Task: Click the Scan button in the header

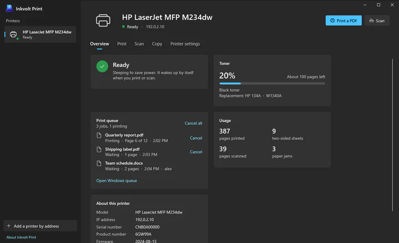Action: [x=377, y=21]
